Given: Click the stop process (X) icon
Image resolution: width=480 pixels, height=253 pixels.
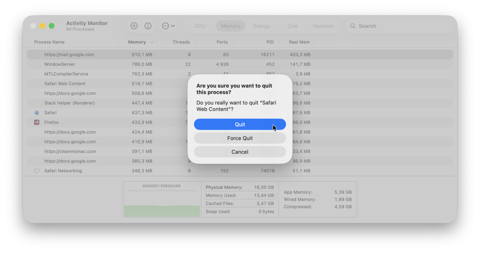Looking at the screenshot, I should pyautogui.click(x=134, y=26).
